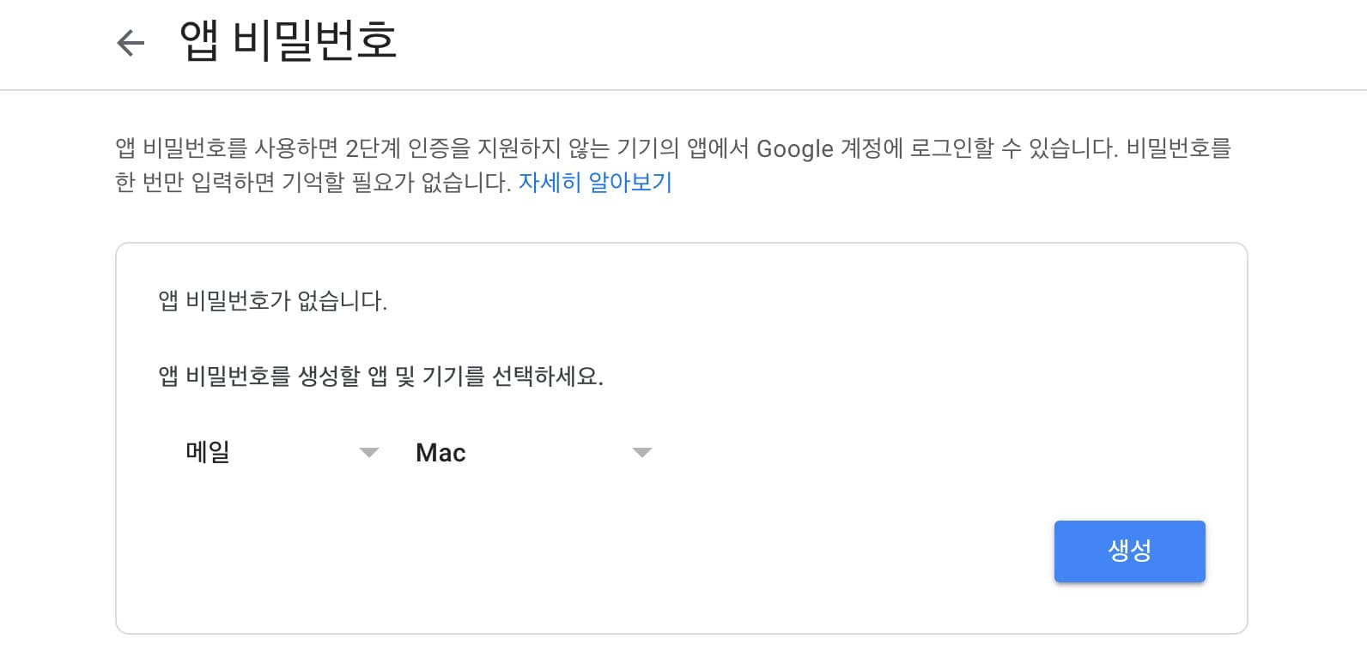This screenshot has width=1367, height=657.
Task: Click the instruction text about selecting app and device
Action: [382, 376]
